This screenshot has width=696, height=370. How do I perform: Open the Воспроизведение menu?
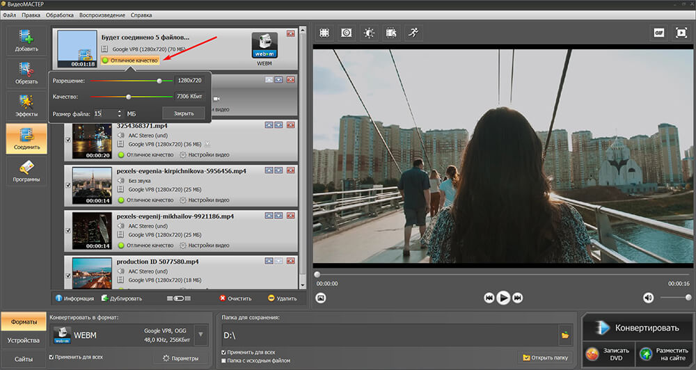102,15
